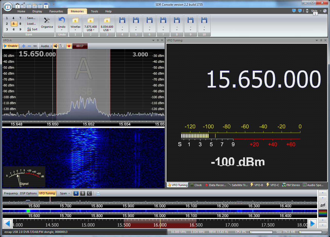
Task: Click the printer icon beside the C button
Action: (x=98, y=193)
